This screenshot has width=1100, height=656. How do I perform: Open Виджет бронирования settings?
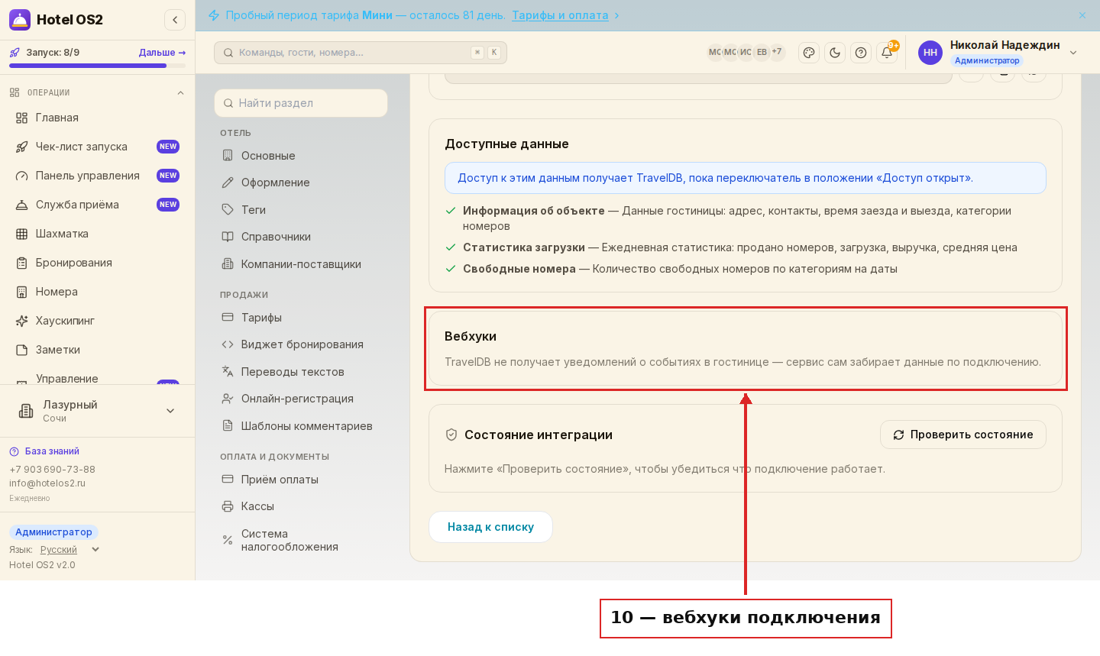coord(301,344)
